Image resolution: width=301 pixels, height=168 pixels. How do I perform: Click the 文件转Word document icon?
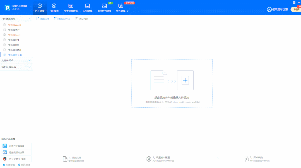[x=5, y=25]
